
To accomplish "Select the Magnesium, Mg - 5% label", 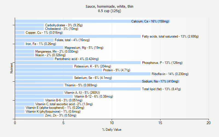I will point(84,48).
